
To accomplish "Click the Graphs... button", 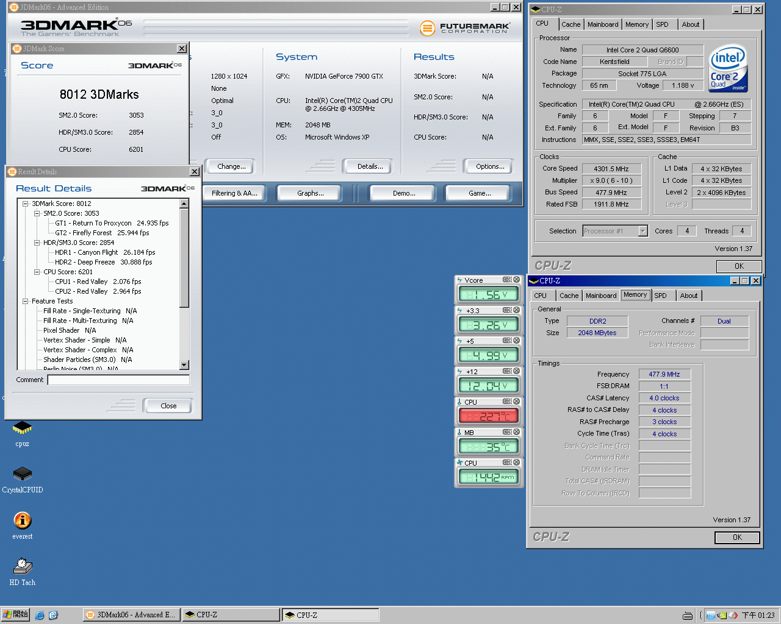I will 310,193.
